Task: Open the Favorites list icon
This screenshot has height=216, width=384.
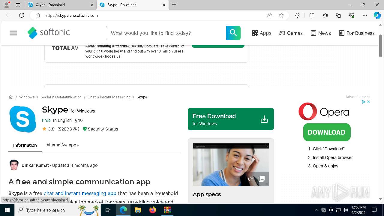Action: tap(325, 15)
